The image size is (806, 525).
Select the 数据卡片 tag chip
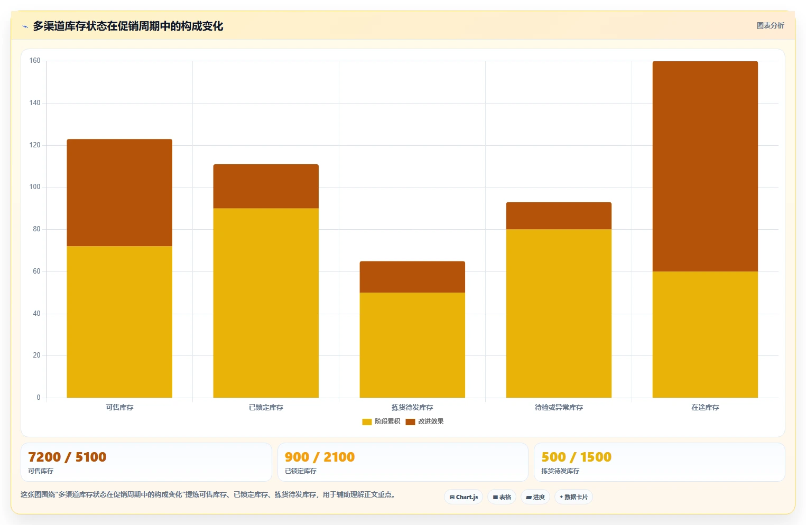[x=573, y=497]
